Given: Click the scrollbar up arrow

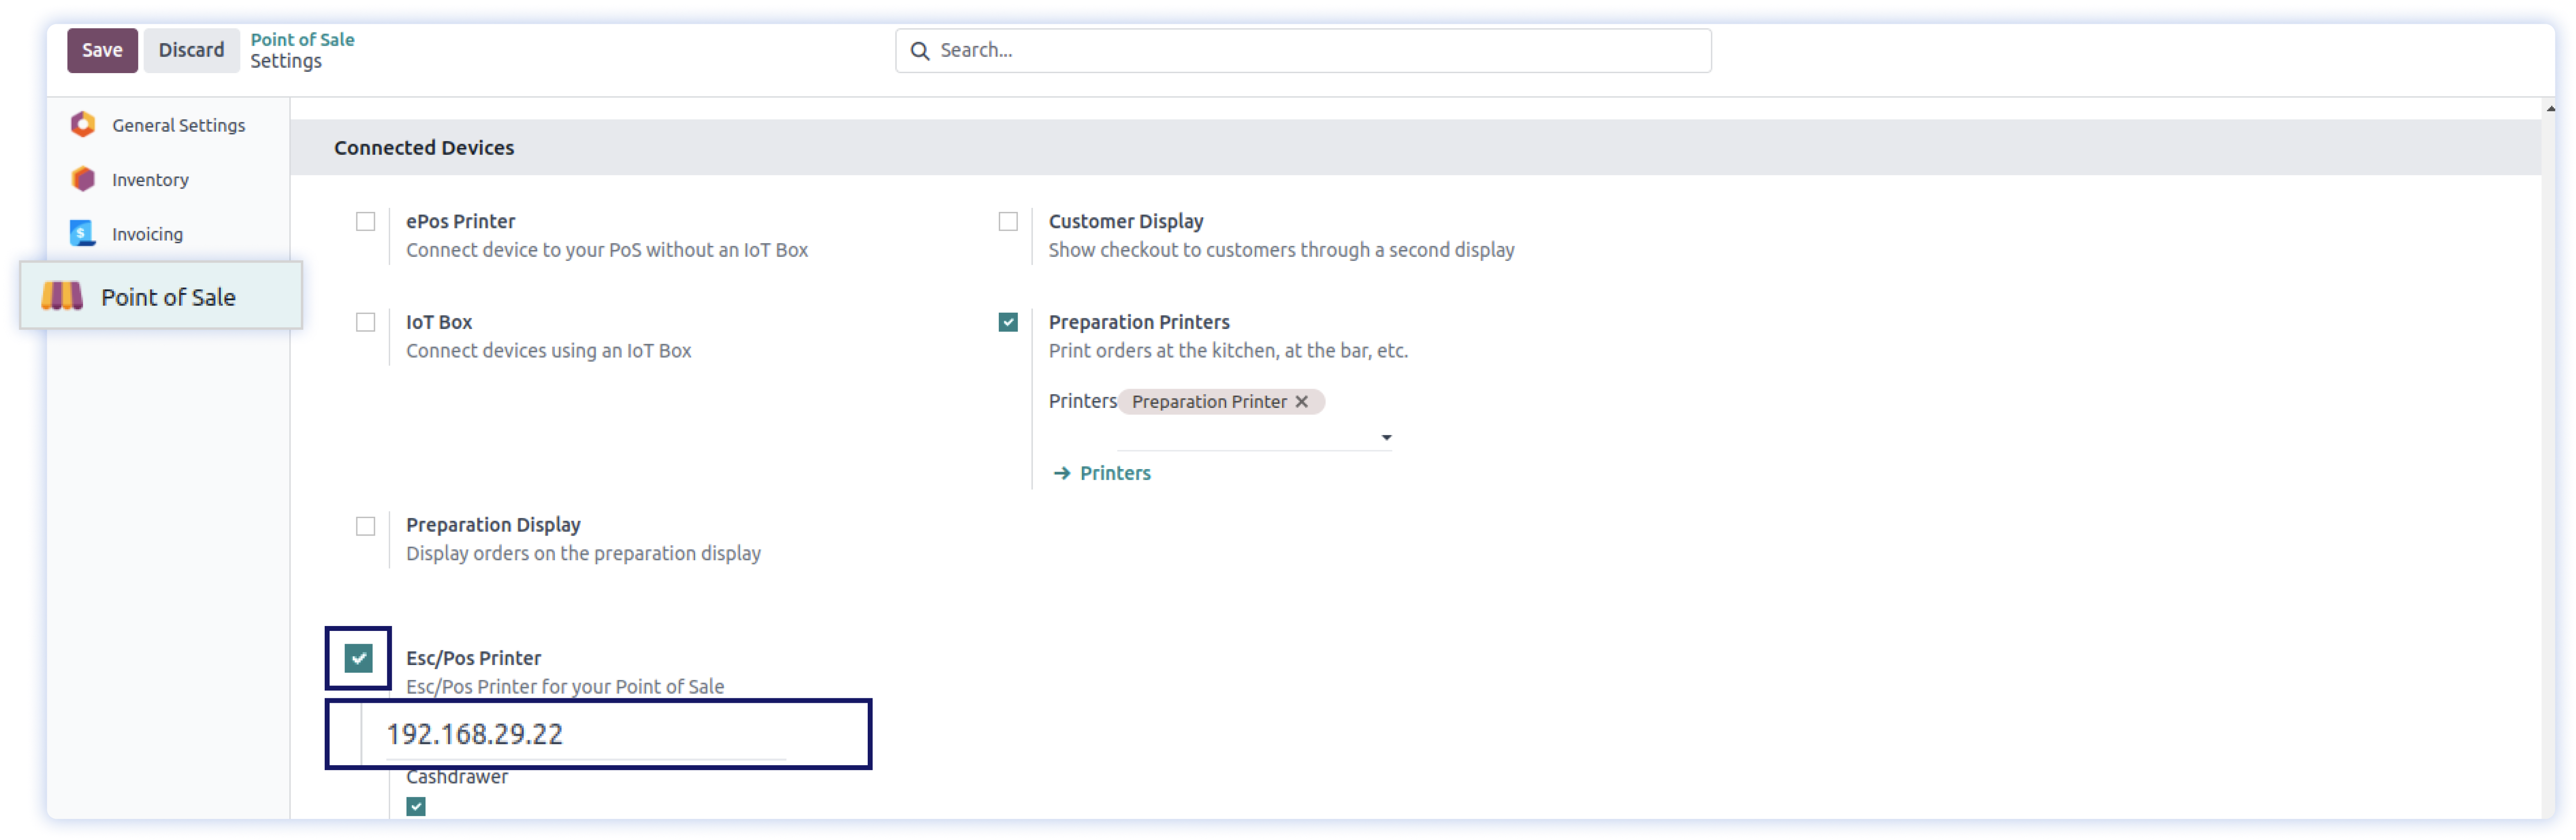Looking at the screenshot, I should pyautogui.click(x=2551, y=109).
